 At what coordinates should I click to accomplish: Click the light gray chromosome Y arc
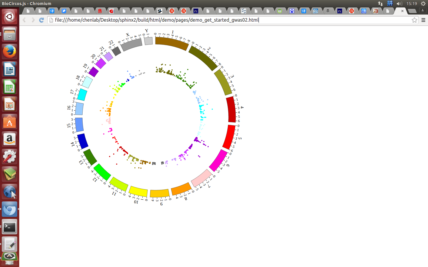(148, 41)
